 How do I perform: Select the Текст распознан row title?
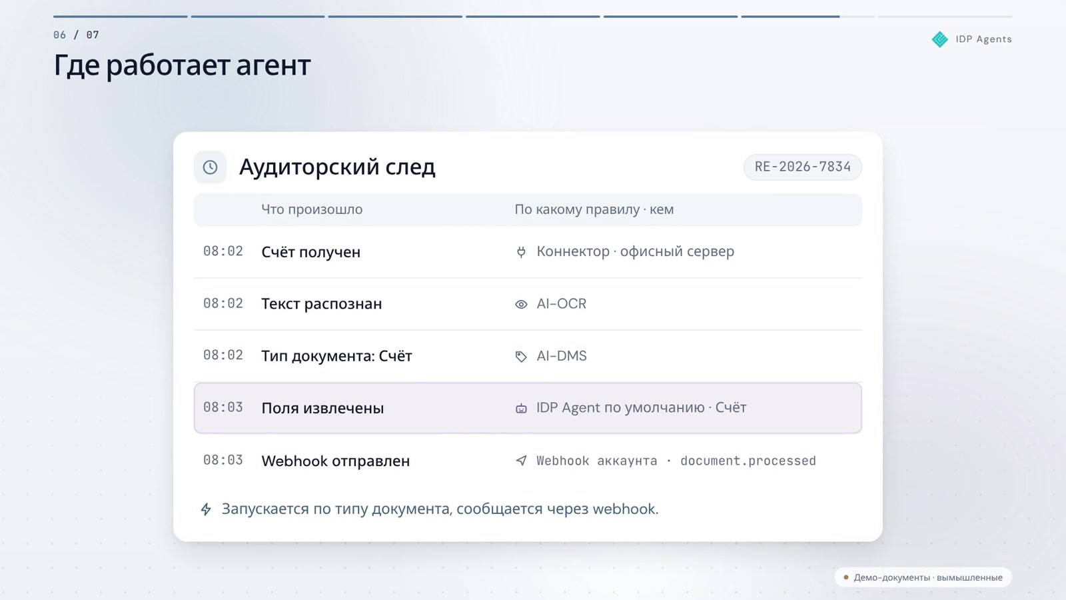(321, 304)
